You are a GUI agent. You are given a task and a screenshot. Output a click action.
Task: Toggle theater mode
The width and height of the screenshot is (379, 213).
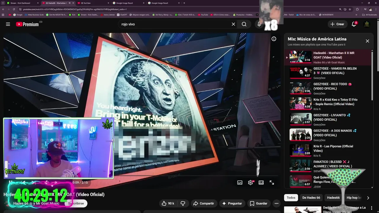click(x=261, y=183)
